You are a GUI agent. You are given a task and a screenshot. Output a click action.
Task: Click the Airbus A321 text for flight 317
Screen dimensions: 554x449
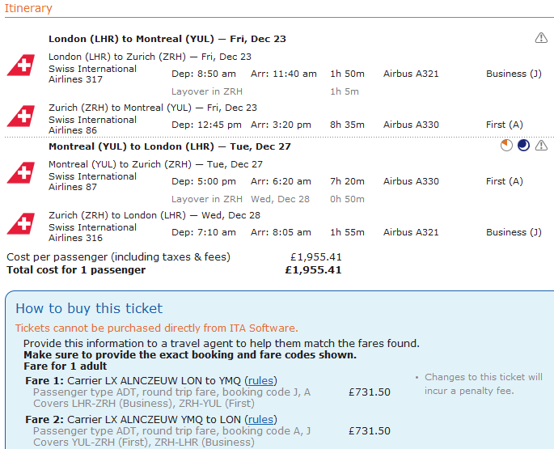411,74
